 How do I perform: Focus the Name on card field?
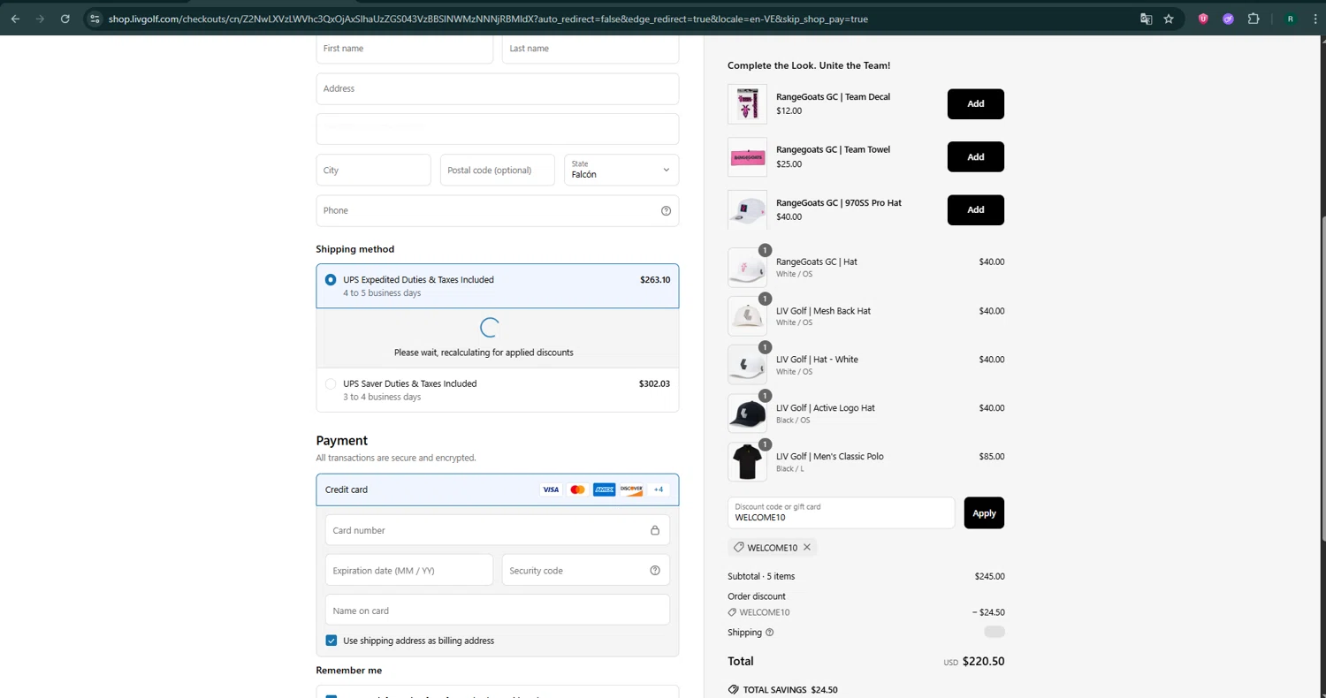point(498,611)
